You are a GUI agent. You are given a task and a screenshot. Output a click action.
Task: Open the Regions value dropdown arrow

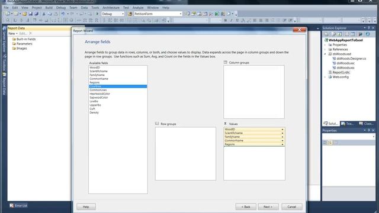282,144
